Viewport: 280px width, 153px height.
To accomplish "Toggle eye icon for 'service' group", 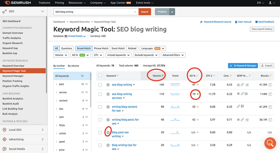I will (x=87, y=92).
